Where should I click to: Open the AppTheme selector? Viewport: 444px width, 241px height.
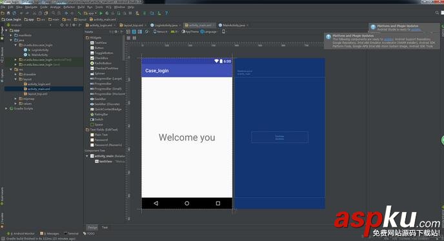(190, 32)
